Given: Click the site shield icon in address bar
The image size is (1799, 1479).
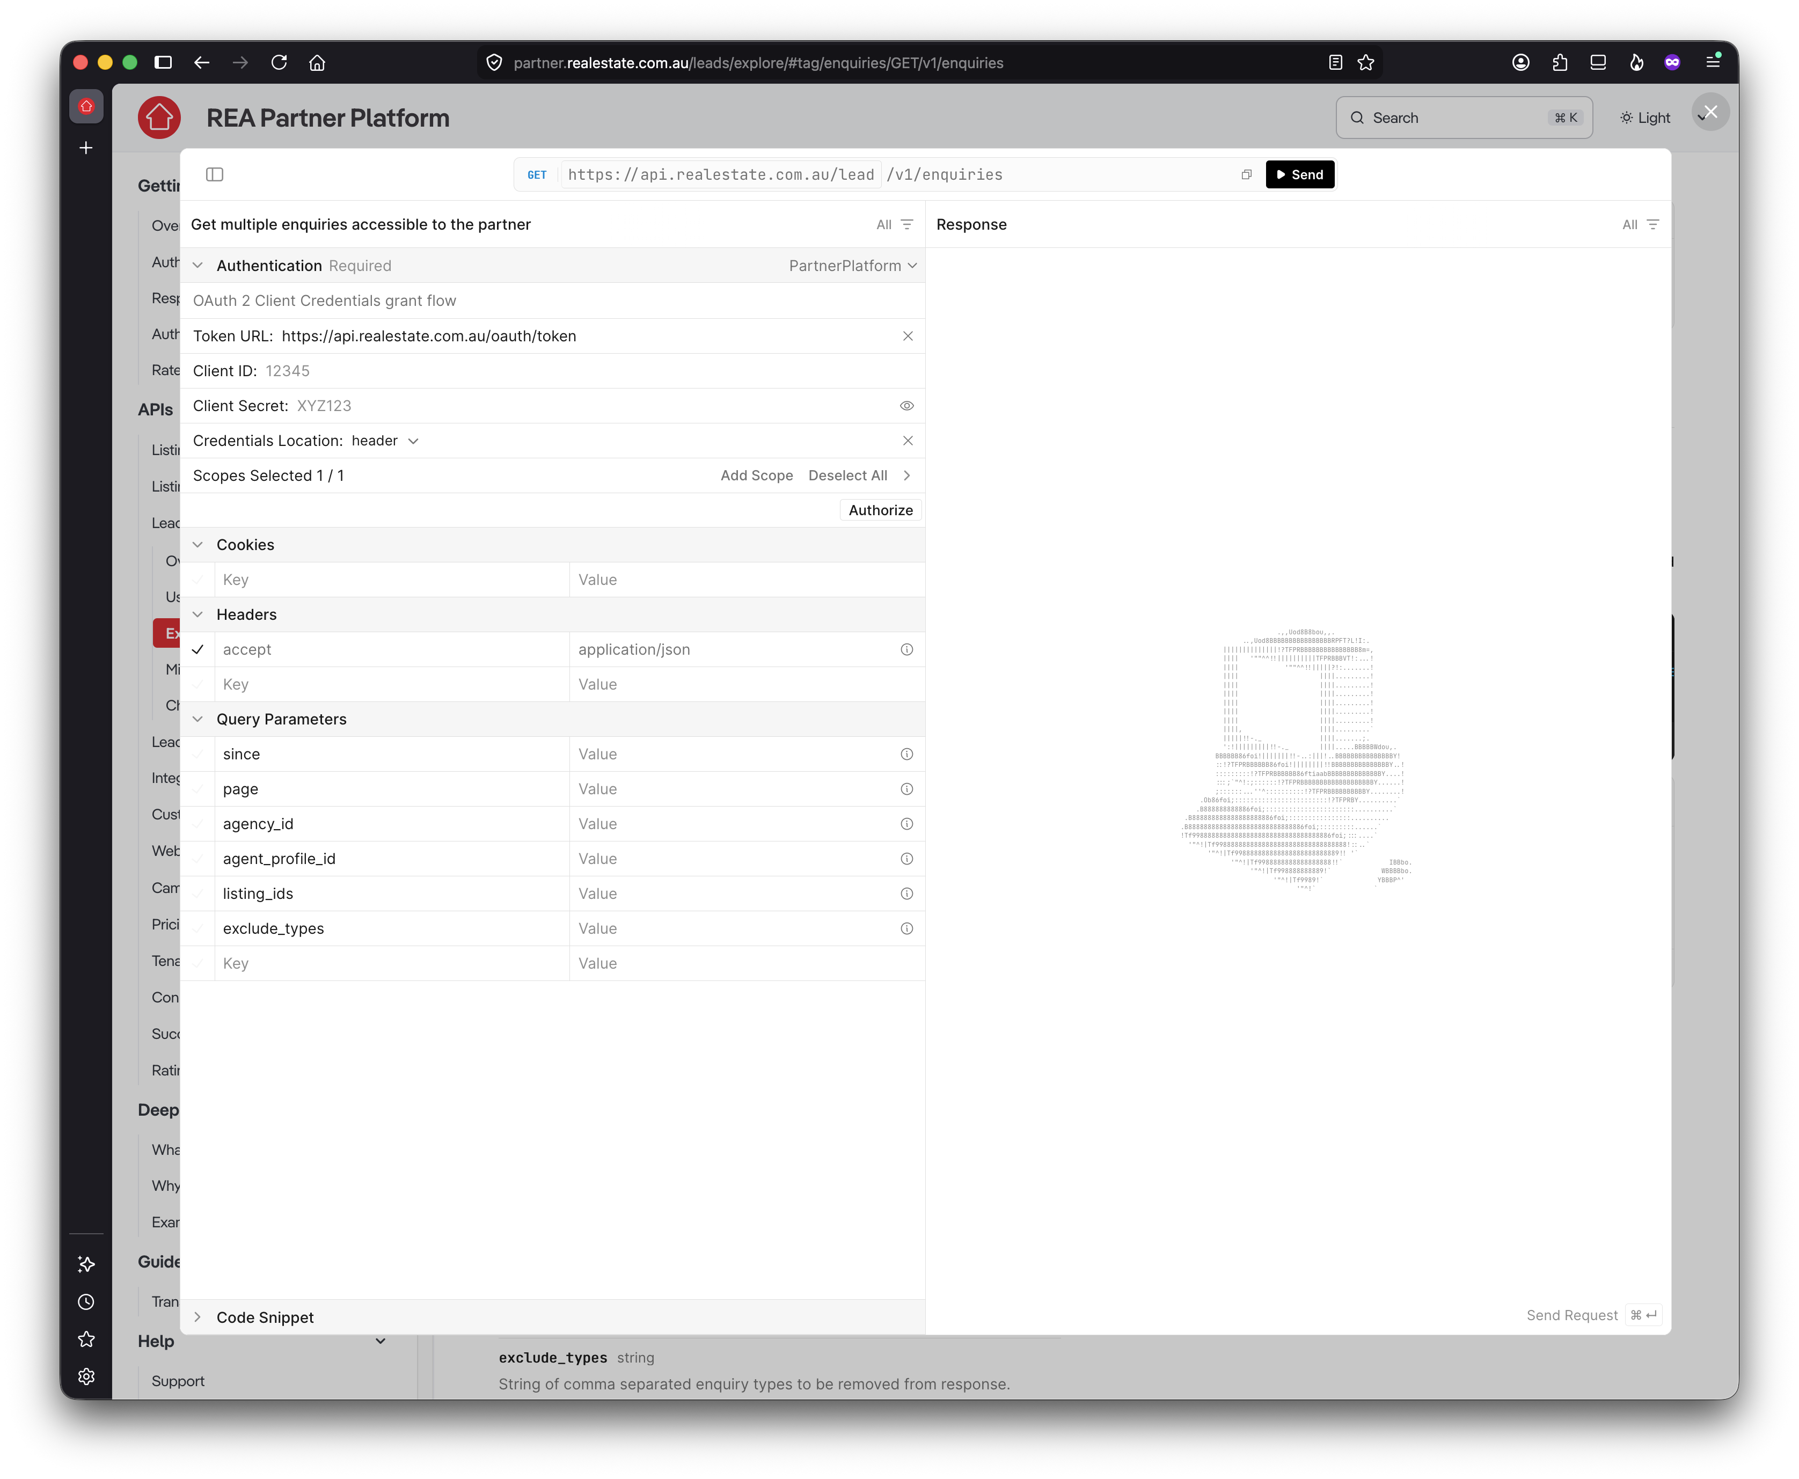Looking at the screenshot, I should (x=494, y=62).
